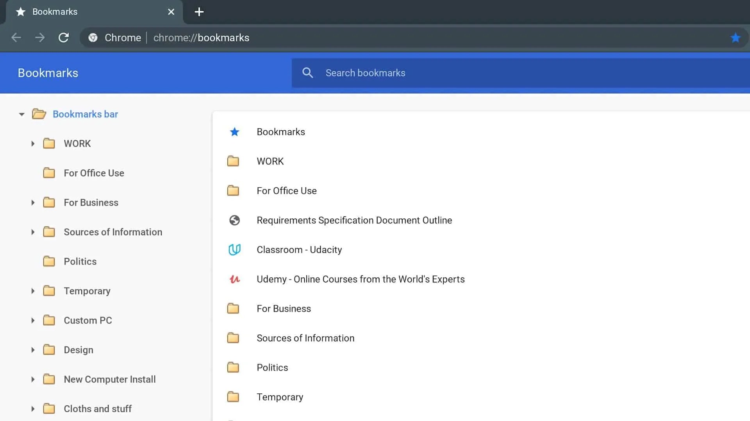Open the Classroom - Udacity bookmark via its Udacity icon
This screenshot has height=421, width=750.
pyautogui.click(x=234, y=249)
